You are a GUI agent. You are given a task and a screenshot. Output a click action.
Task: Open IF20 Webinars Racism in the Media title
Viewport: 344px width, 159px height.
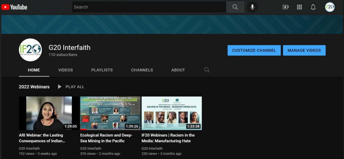168,138
